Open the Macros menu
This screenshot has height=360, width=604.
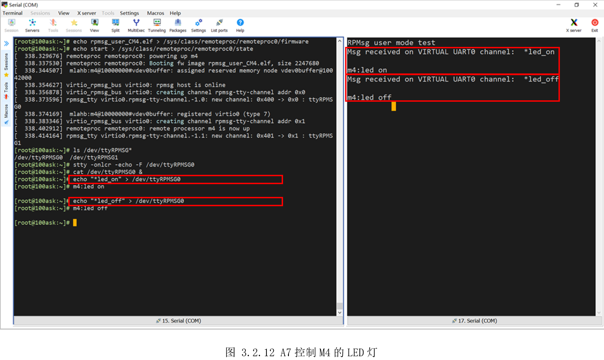[x=155, y=13]
